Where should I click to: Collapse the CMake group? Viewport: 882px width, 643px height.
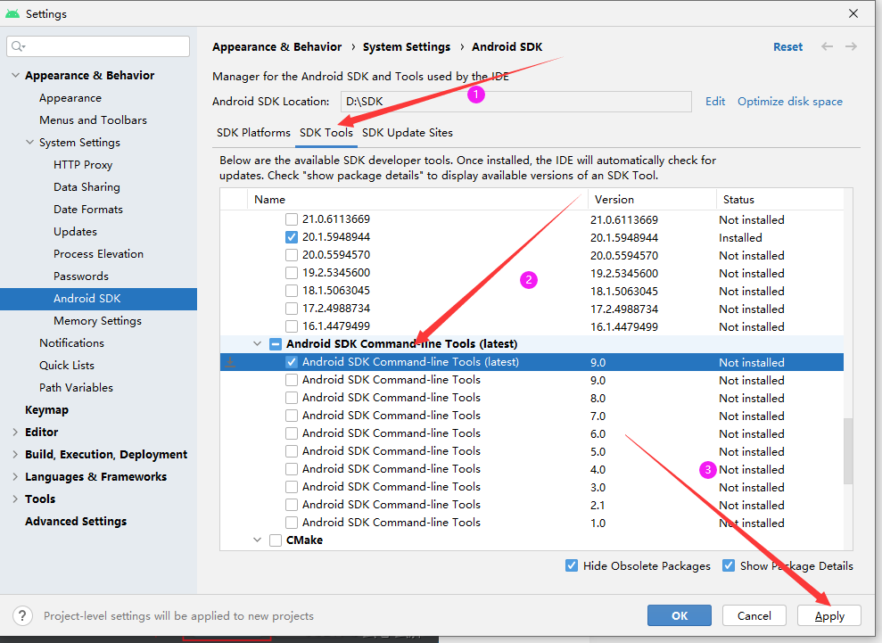click(258, 540)
